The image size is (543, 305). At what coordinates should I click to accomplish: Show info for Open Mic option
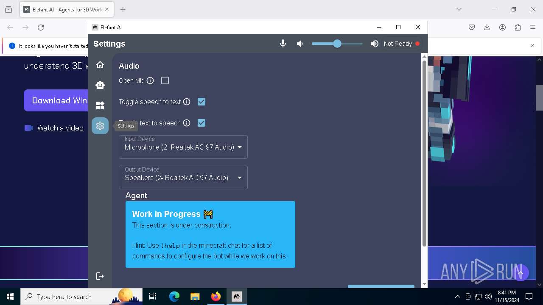(x=150, y=80)
